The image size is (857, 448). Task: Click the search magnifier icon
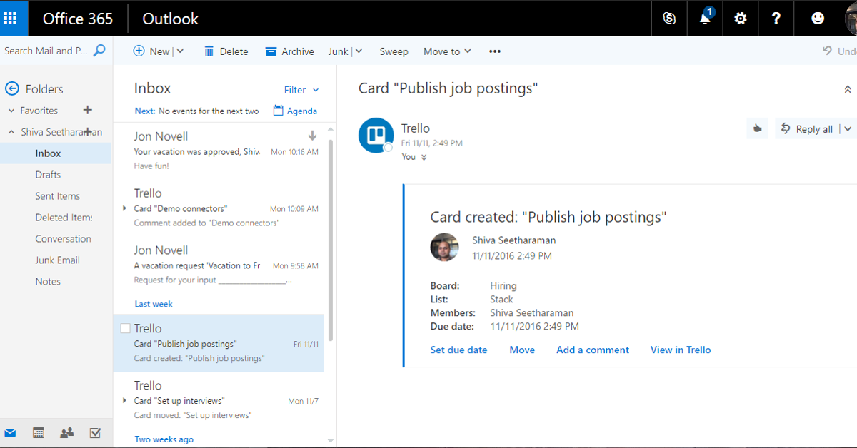pyautogui.click(x=100, y=51)
